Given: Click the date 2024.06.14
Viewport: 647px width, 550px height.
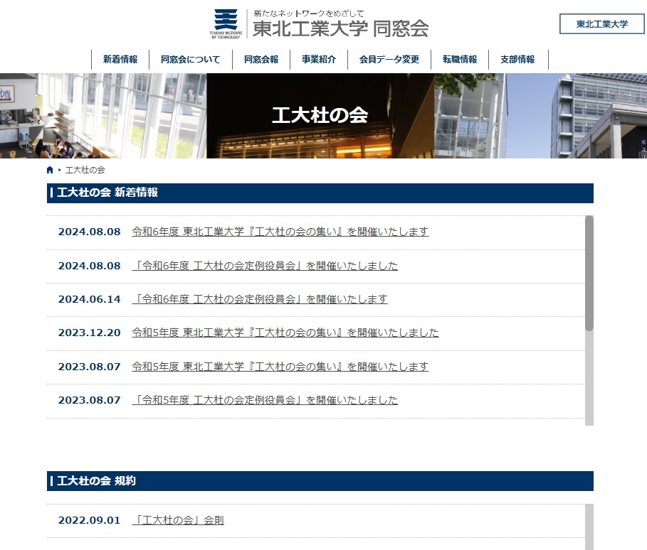Looking at the screenshot, I should point(89,299).
